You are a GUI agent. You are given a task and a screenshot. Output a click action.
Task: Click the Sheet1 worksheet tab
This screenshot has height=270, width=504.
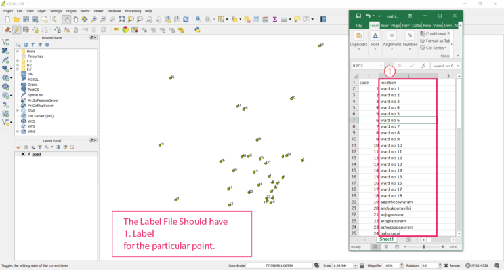coord(387,239)
